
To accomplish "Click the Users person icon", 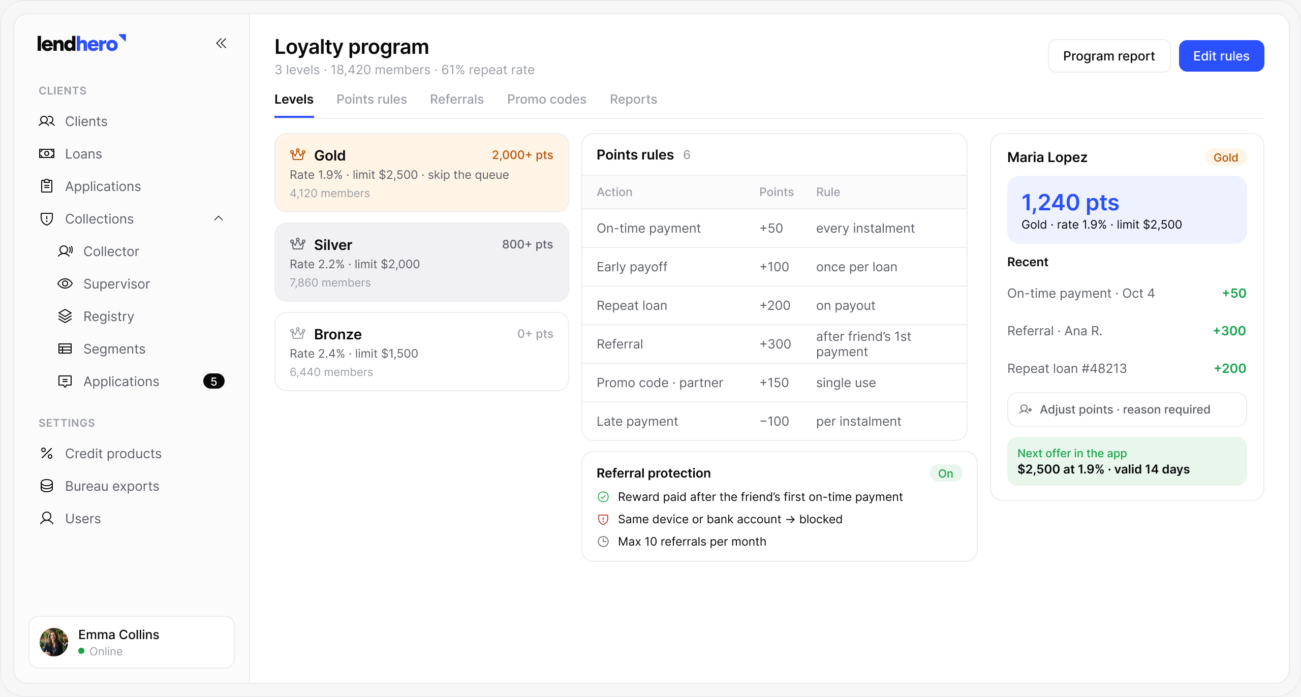I will [x=47, y=518].
